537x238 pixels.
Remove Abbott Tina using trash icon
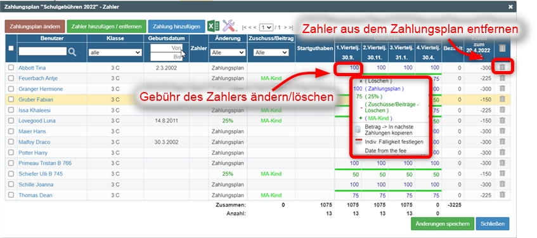pos(502,67)
